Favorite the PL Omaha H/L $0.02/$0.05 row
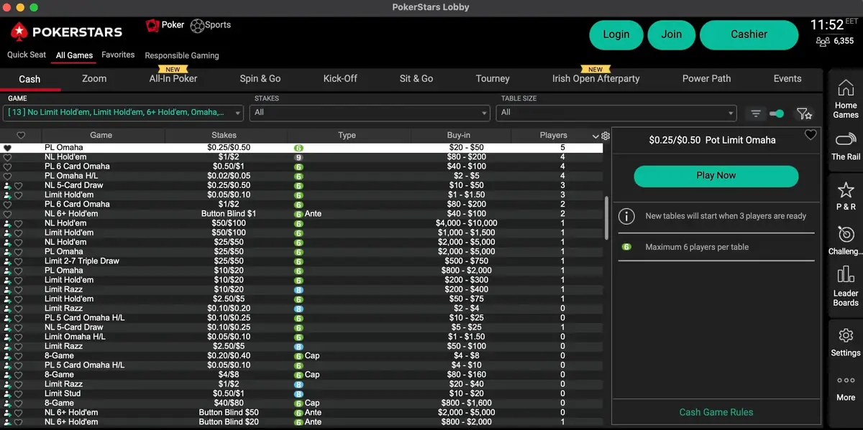Screen dimensions: 863x430 pyautogui.click(x=7, y=176)
